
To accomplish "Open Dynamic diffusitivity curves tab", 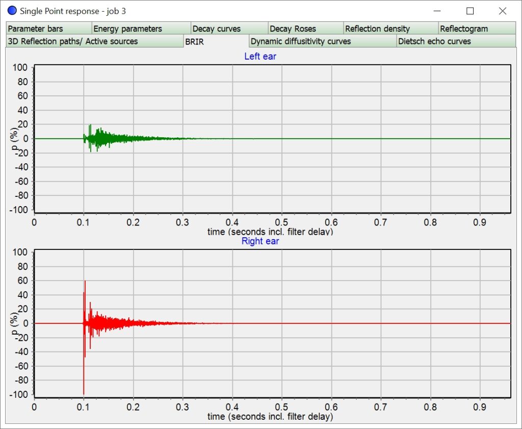I will click(323, 41).
